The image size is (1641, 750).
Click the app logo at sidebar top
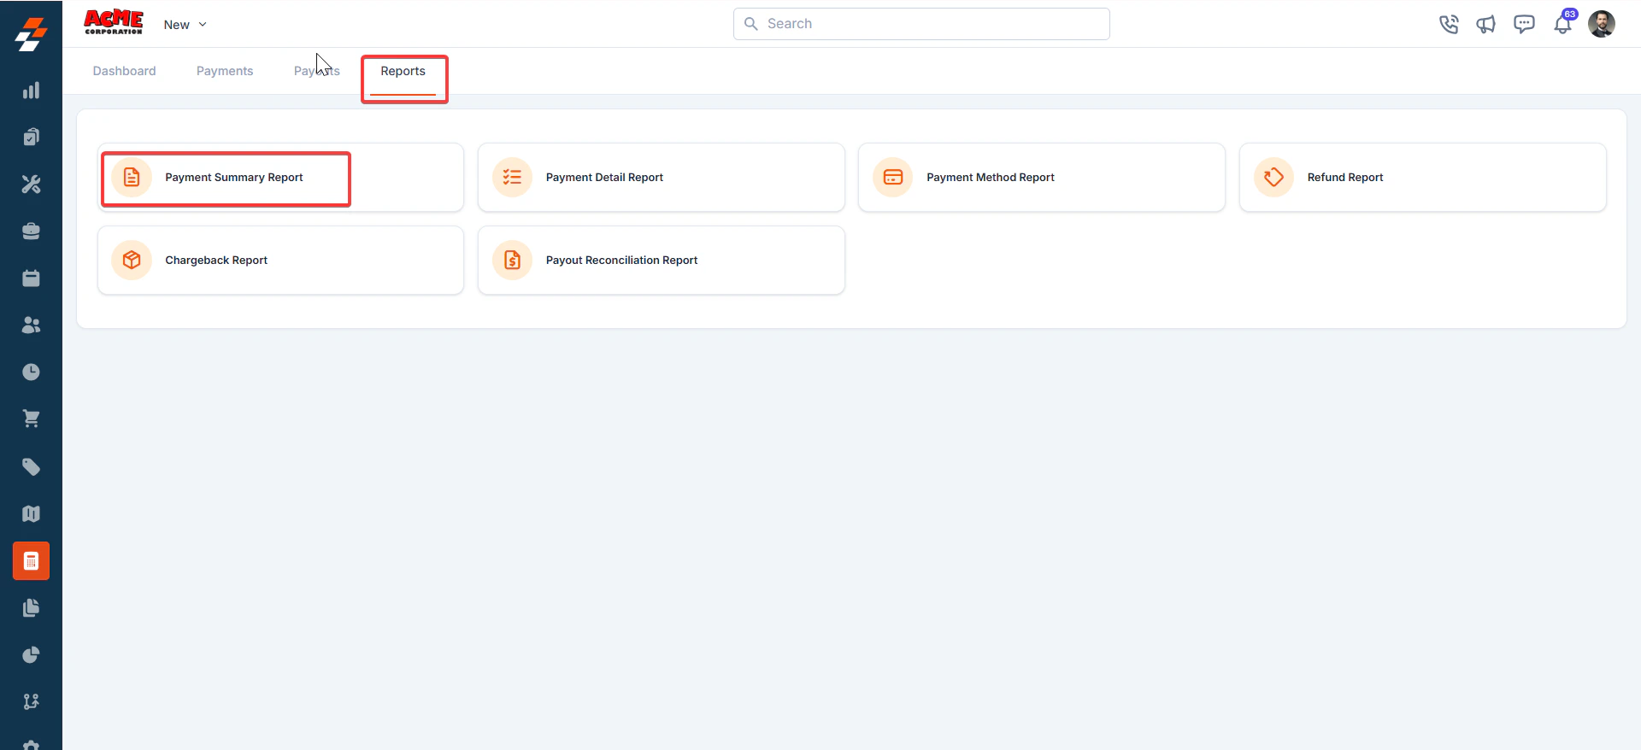pyautogui.click(x=31, y=35)
